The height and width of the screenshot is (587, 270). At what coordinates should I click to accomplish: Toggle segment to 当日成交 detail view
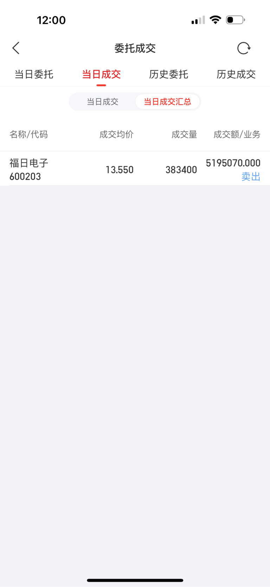coord(103,102)
